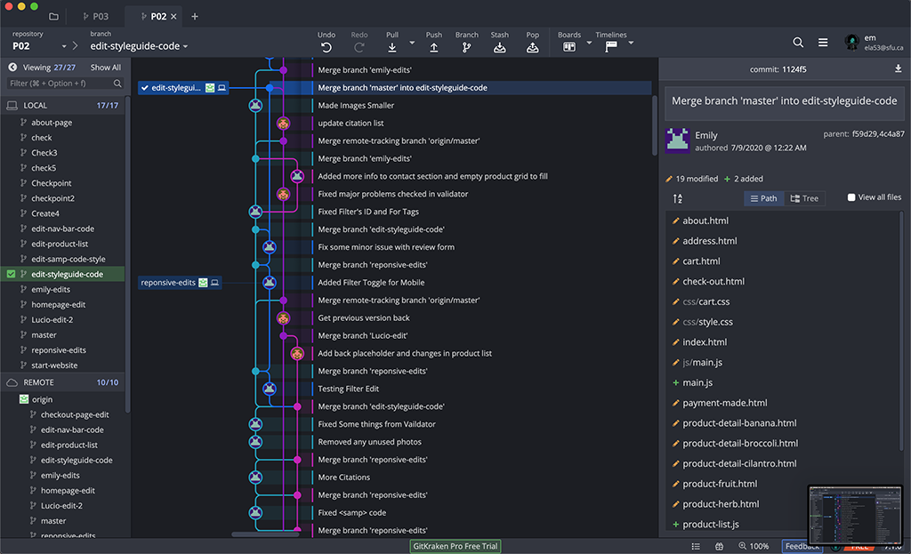This screenshot has height=554, width=911.
Task: Open the Boards dropdown arrow
Action: (589, 43)
